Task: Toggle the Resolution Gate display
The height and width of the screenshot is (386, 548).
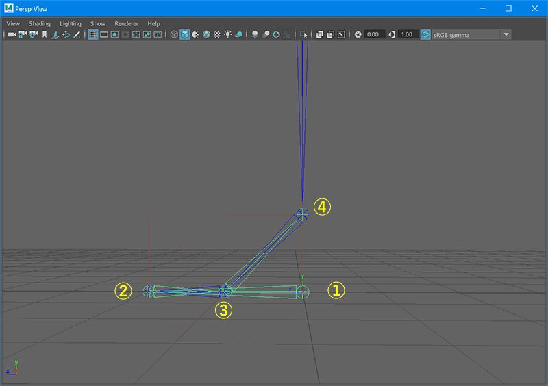Action: tap(114, 34)
